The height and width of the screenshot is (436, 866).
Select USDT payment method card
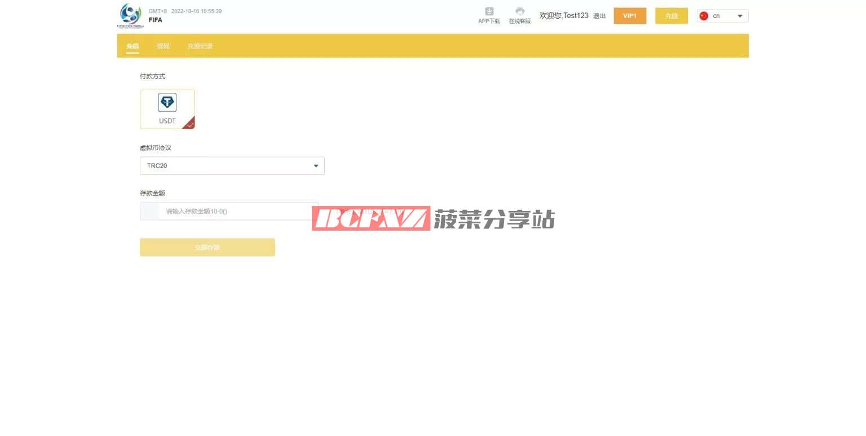click(x=167, y=109)
